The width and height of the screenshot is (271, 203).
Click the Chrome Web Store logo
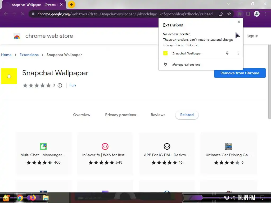coord(17,36)
